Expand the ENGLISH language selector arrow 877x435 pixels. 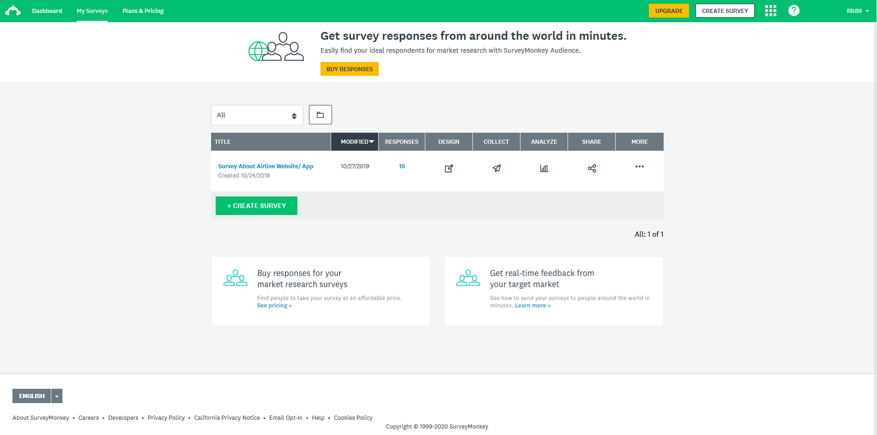pos(56,396)
